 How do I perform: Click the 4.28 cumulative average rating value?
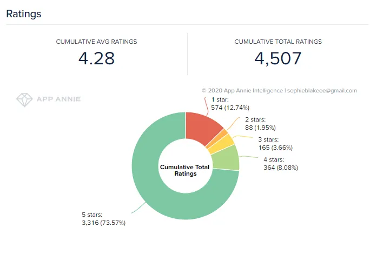coord(96,58)
